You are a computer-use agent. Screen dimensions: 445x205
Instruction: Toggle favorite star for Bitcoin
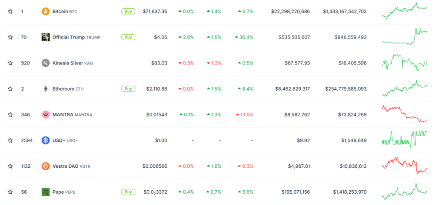[10, 11]
